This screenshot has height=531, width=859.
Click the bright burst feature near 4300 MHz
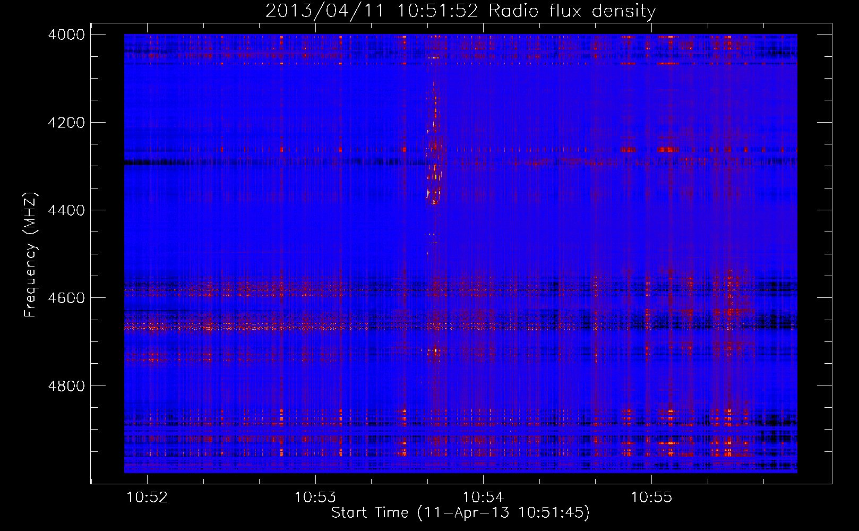click(x=435, y=143)
